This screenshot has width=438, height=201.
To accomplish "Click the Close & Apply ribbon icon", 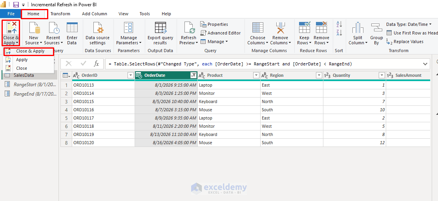I will pos(11,27).
